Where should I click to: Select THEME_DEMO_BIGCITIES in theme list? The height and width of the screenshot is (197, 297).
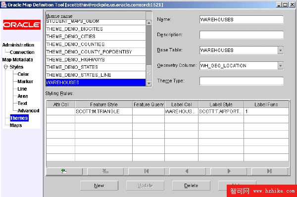[x=96, y=29]
